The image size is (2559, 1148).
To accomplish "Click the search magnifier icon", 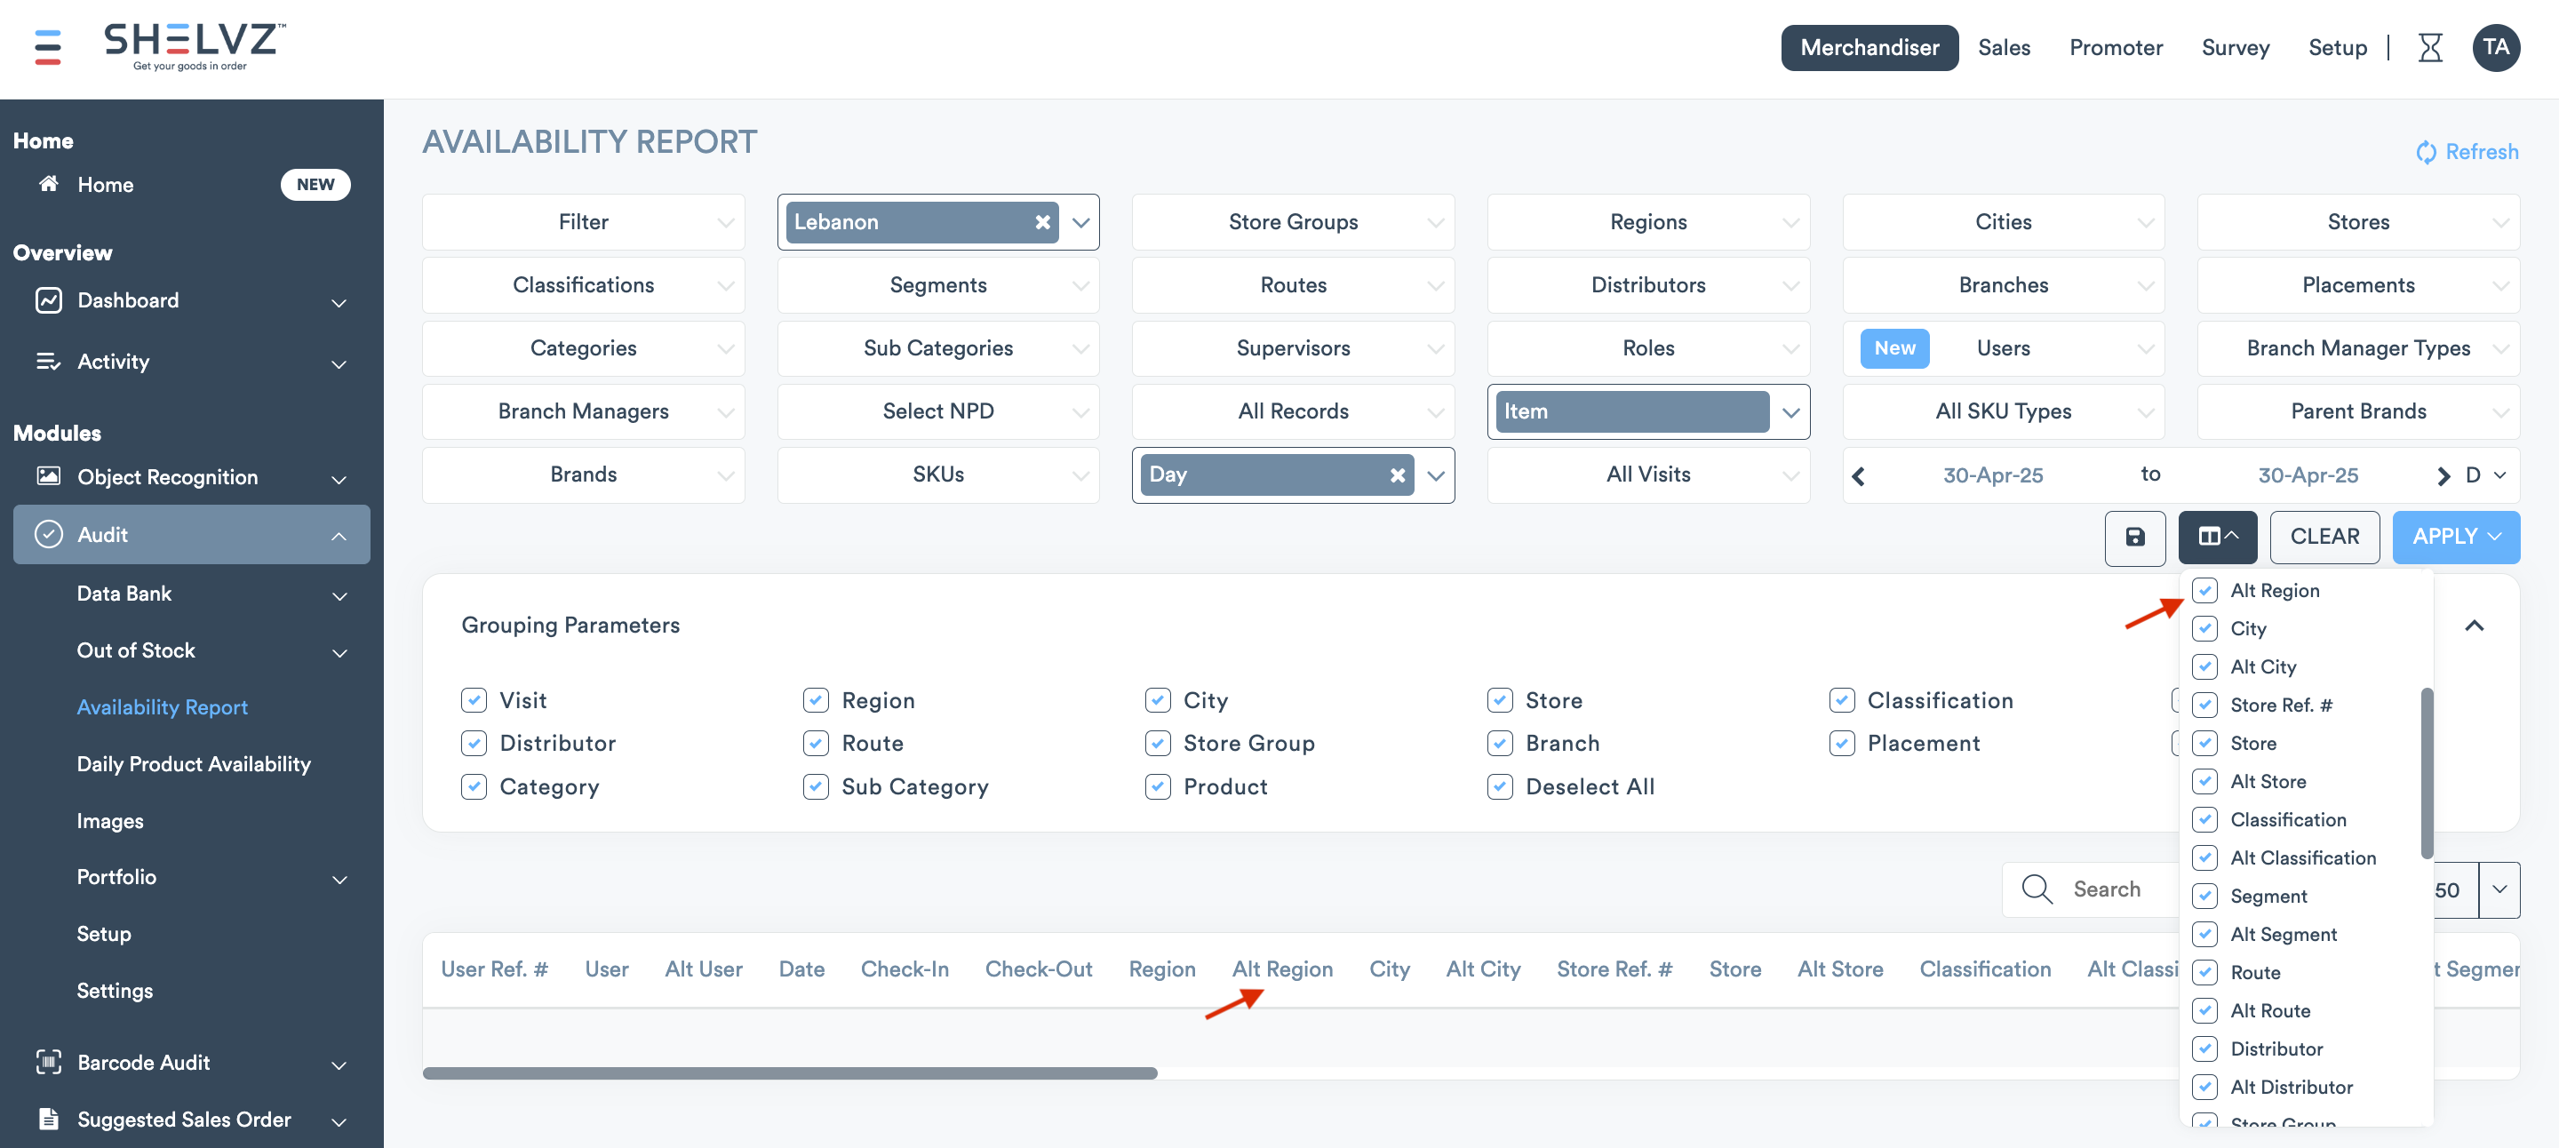I will tap(2037, 889).
